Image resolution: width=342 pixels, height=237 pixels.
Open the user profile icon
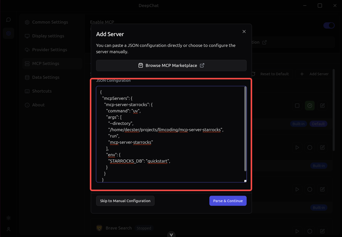click(9, 229)
